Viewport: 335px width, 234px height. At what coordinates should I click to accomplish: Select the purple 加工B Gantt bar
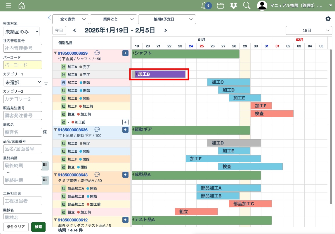[160, 74]
